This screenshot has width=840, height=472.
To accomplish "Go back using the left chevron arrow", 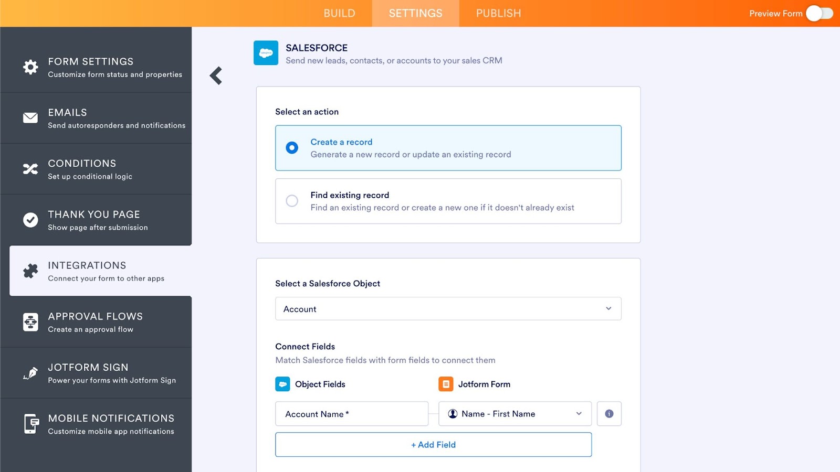I will (216, 76).
